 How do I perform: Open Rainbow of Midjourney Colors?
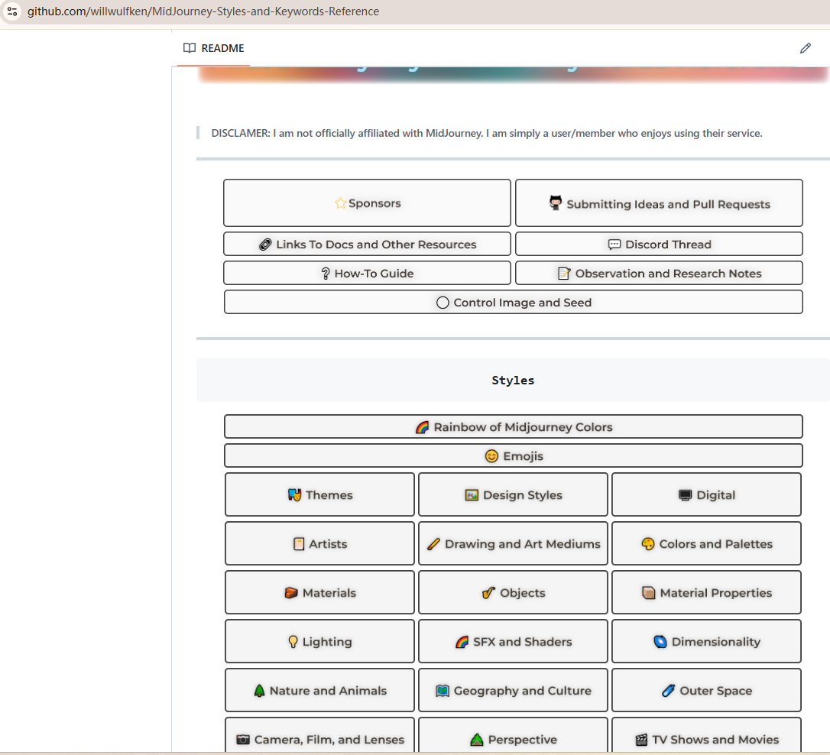(x=514, y=426)
